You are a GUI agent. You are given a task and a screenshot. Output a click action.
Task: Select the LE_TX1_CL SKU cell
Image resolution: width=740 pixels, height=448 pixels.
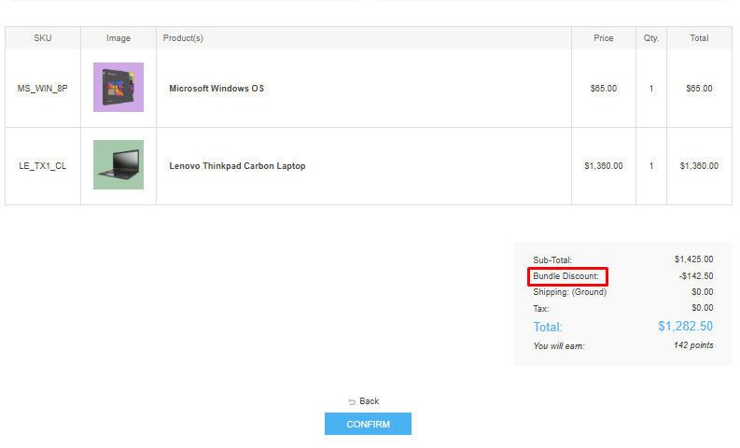click(43, 166)
